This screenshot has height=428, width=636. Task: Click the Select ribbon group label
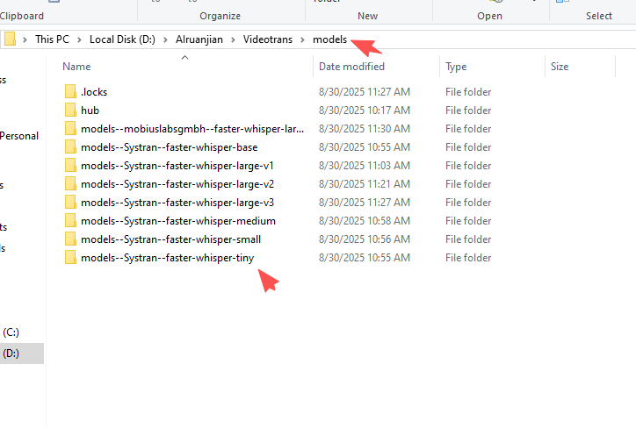(599, 16)
